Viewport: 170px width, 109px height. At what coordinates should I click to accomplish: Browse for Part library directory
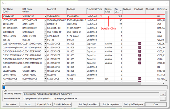[163, 94]
